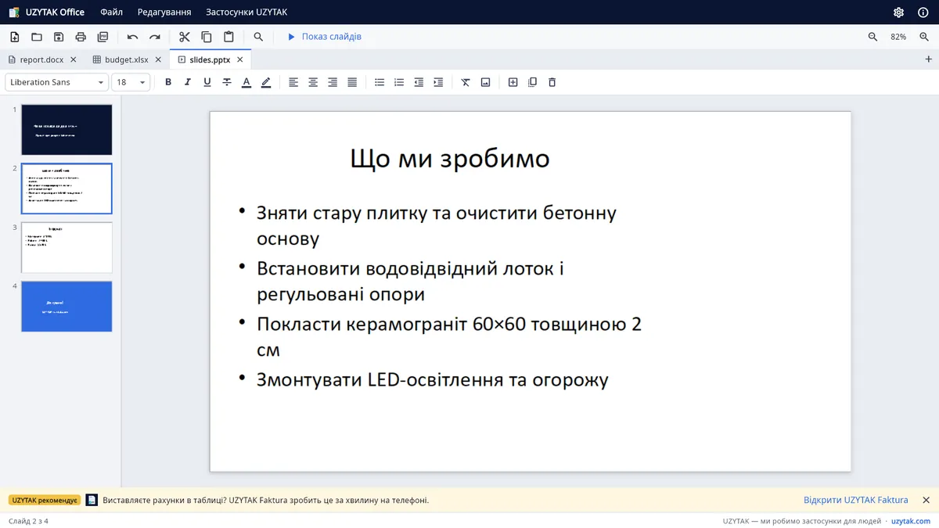Open a file with the folder icon
Image resolution: width=939 pixels, height=528 pixels.
click(37, 37)
